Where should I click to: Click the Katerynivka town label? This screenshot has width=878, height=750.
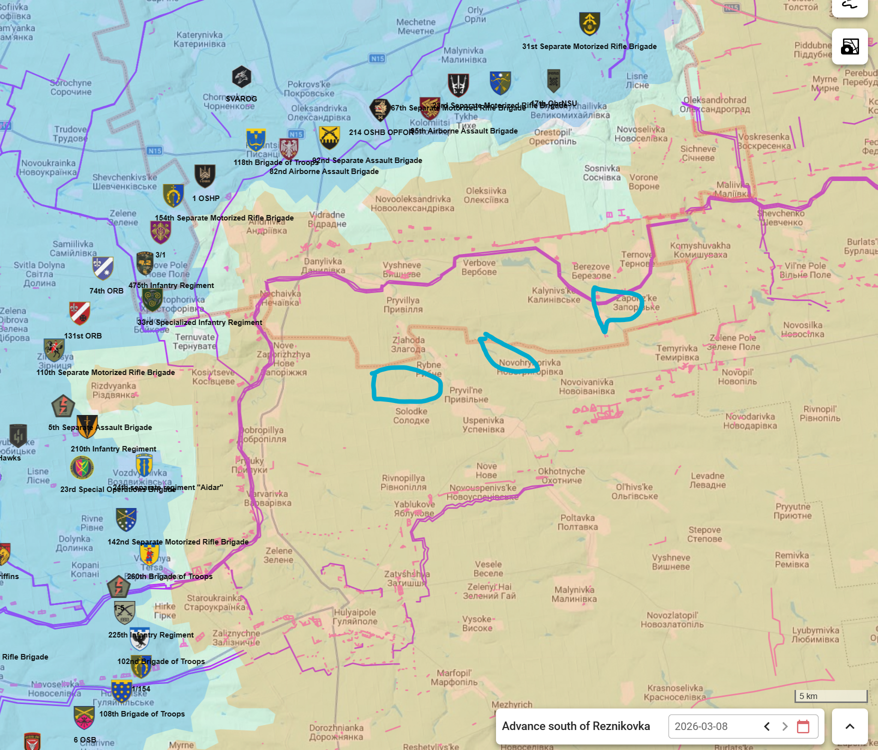pyautogui.click(x=199, y=39)
